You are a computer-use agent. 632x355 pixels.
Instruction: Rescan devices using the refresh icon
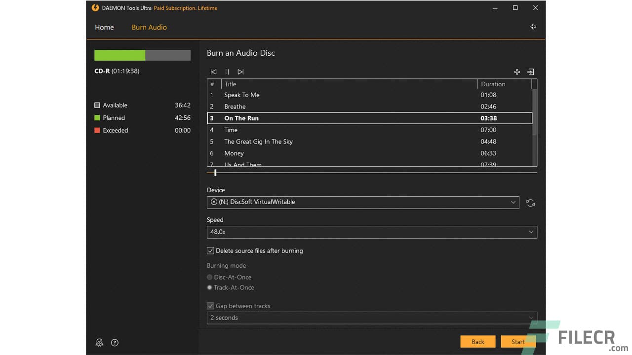click(x=530, y=203)
